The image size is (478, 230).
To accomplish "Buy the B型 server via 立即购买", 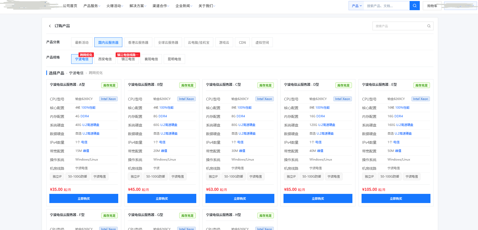I will pos(162,198).
